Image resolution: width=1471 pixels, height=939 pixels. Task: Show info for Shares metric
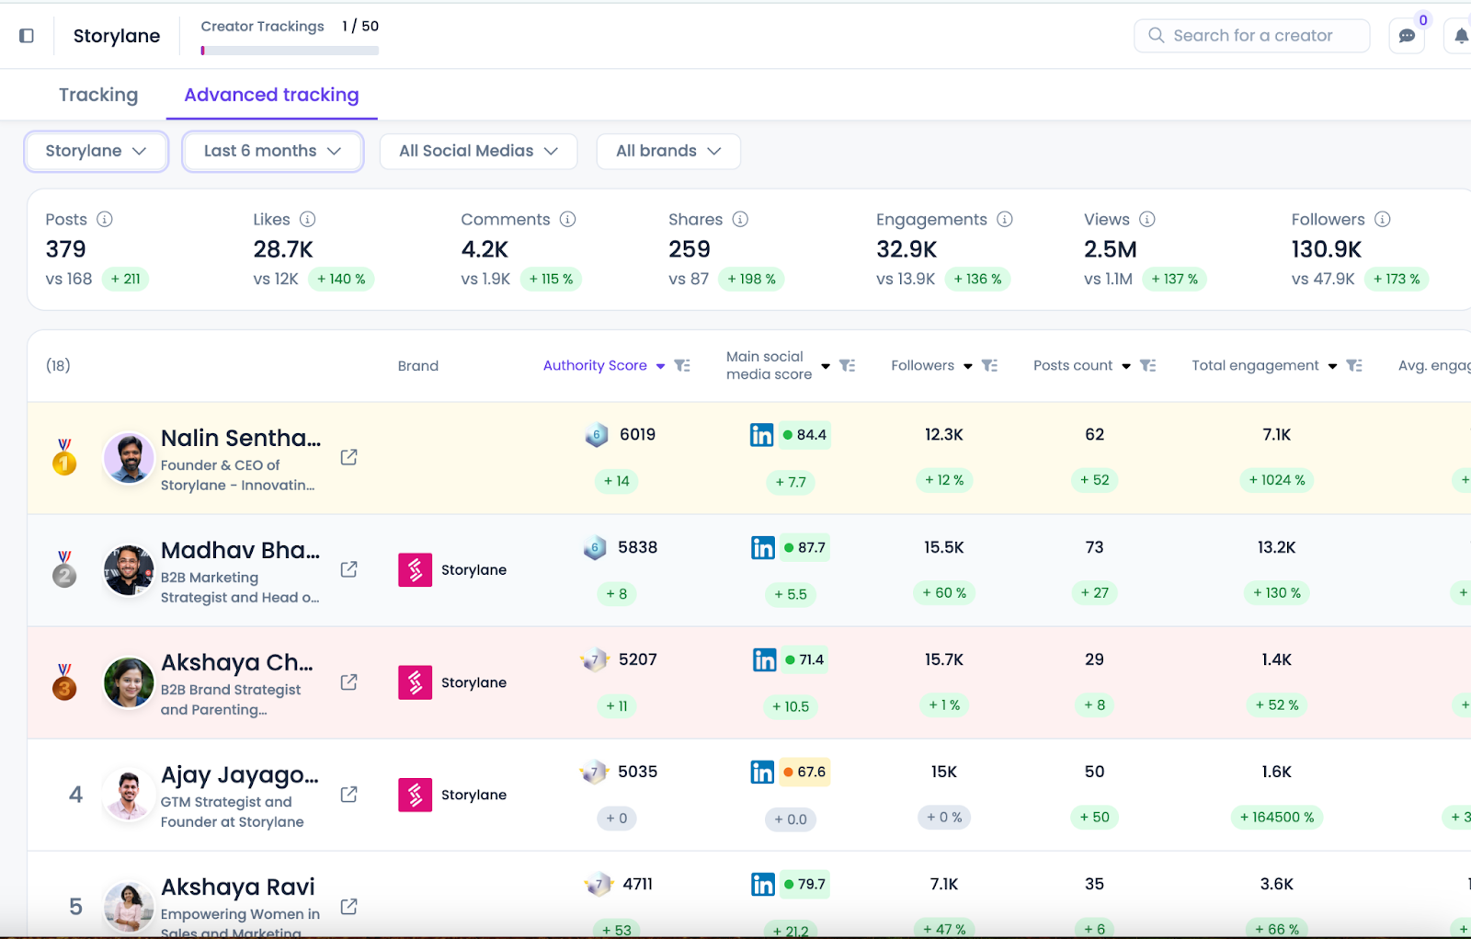(x=740, y=219)
